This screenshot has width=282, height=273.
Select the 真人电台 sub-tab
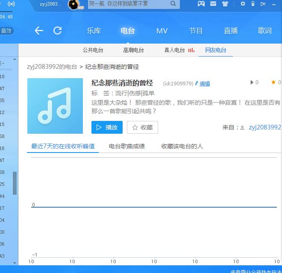(x=175, y=50)
